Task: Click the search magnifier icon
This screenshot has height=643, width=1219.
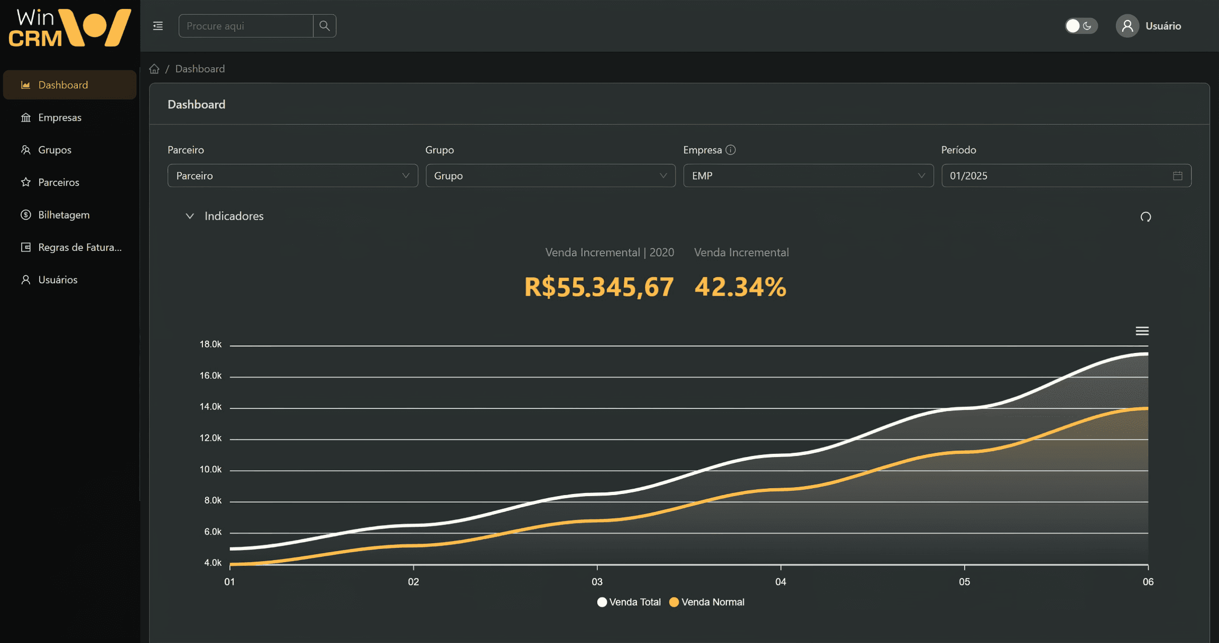Action: point(325,26)
